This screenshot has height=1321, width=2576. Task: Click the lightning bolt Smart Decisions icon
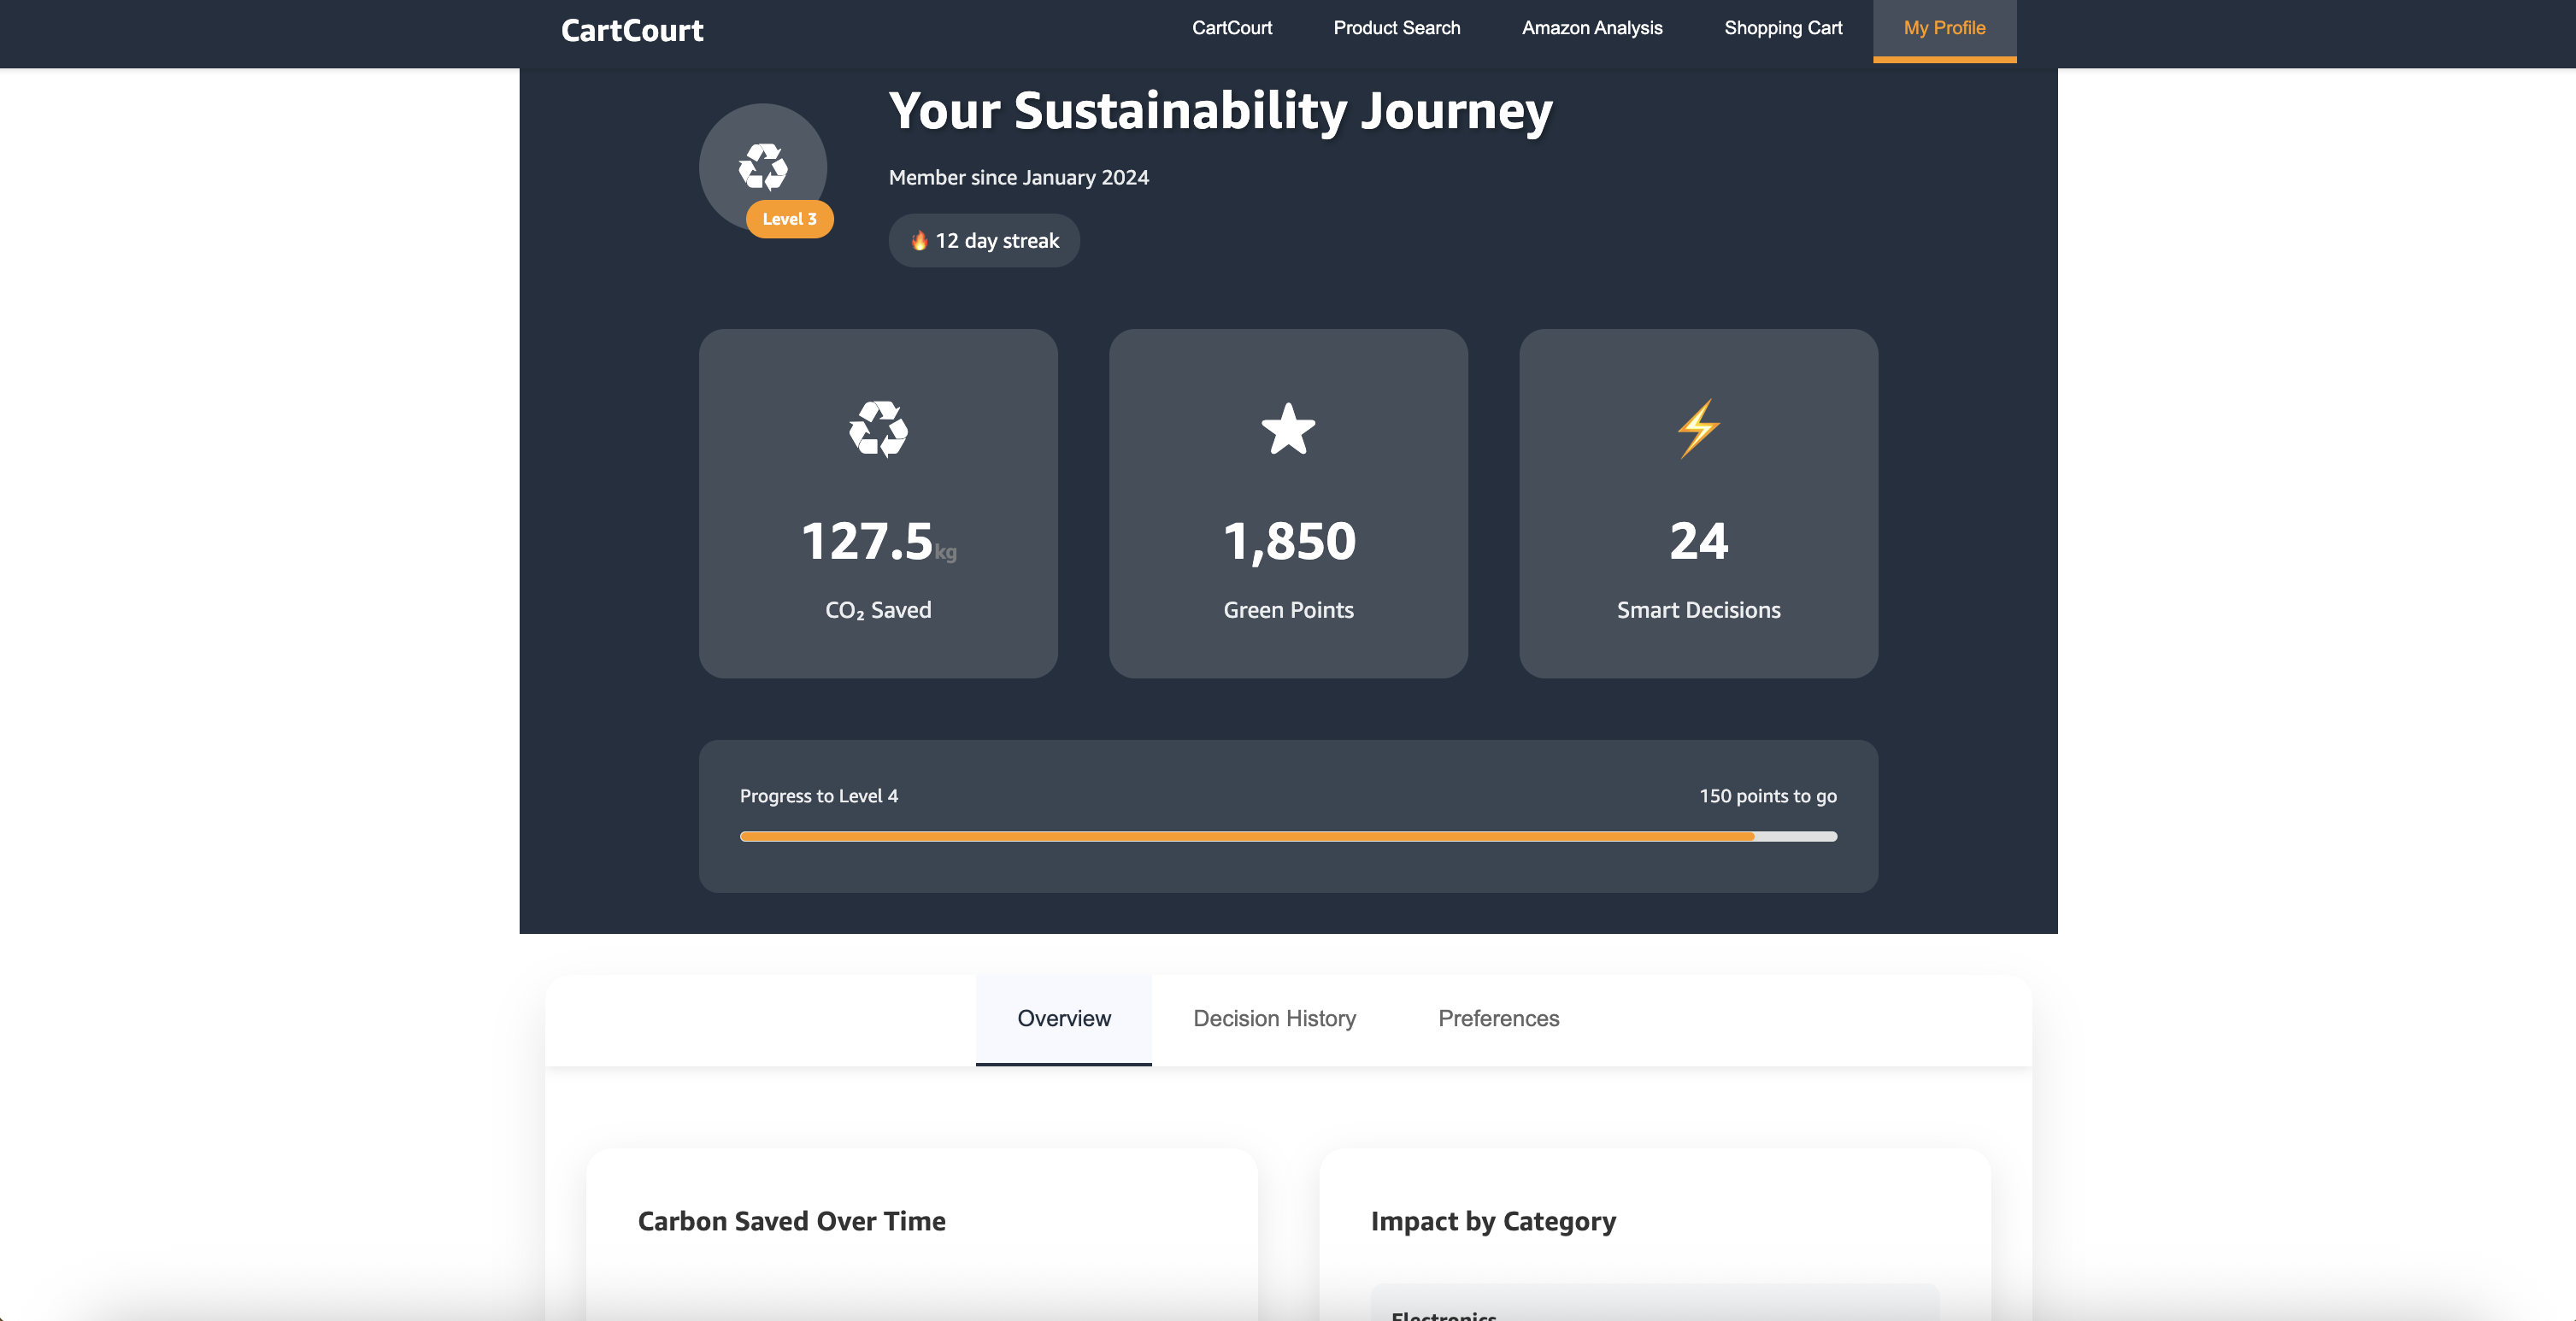[1698, 429]
